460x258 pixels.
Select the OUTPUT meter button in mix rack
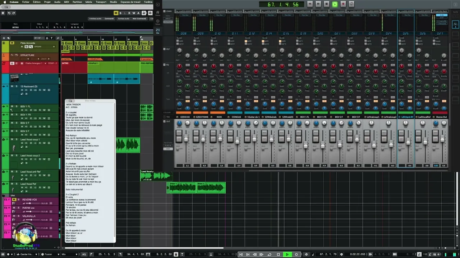(168, 22)
